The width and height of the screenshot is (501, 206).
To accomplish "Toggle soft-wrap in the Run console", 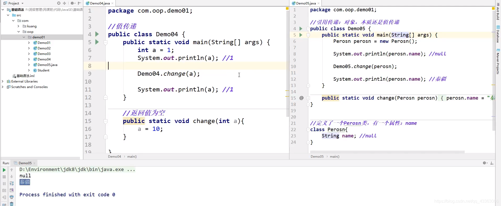I will click(12, 184).
